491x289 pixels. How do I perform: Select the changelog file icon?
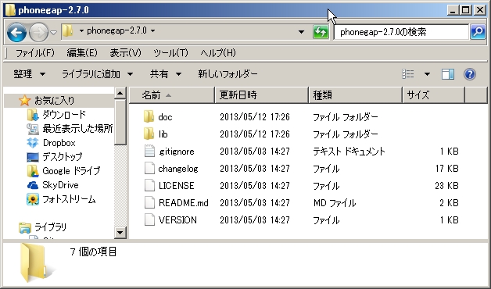149,168
